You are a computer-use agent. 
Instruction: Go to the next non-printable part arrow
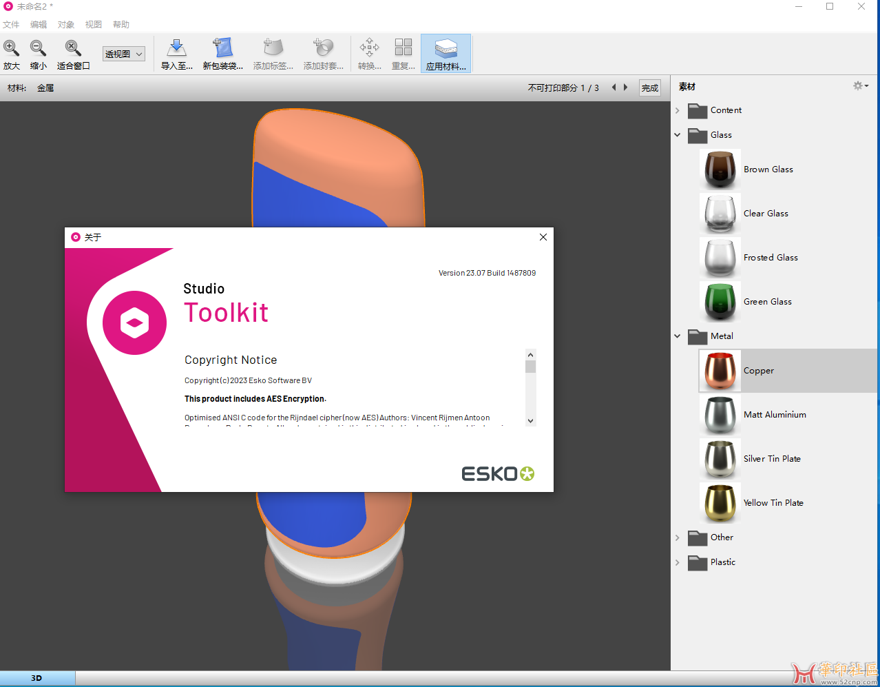click(x=625, y=88)
